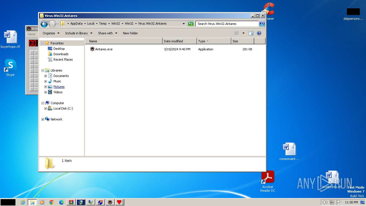Click the Skype desktop shortcut
Image resolution: width=366 pixels, height=206 pixels.
click(10, 68)
